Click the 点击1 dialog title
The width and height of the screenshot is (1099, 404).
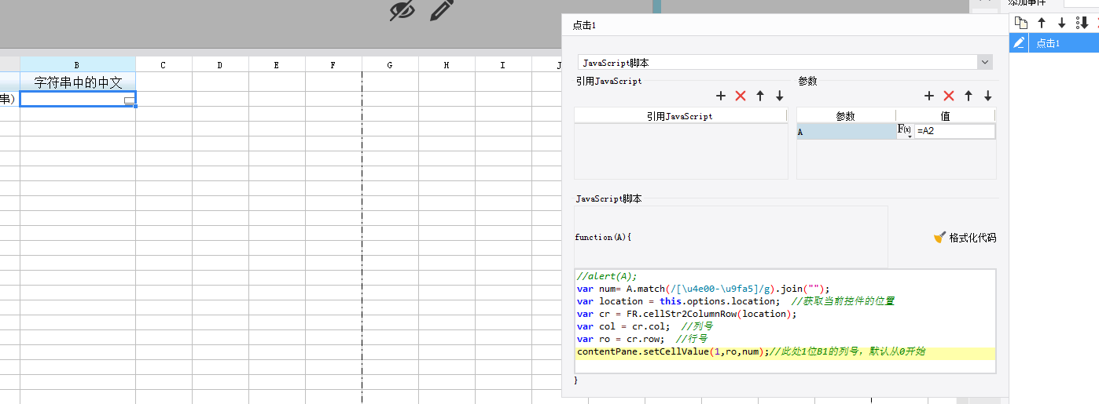[584, 25]
